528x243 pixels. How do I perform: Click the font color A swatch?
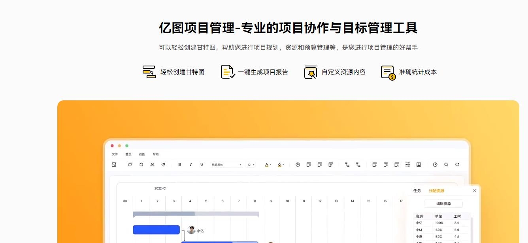click(266, 164)
